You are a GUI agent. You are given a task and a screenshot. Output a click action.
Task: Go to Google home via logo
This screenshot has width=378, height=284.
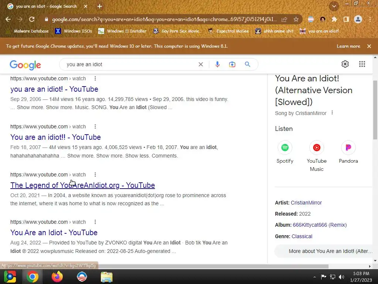25,65
